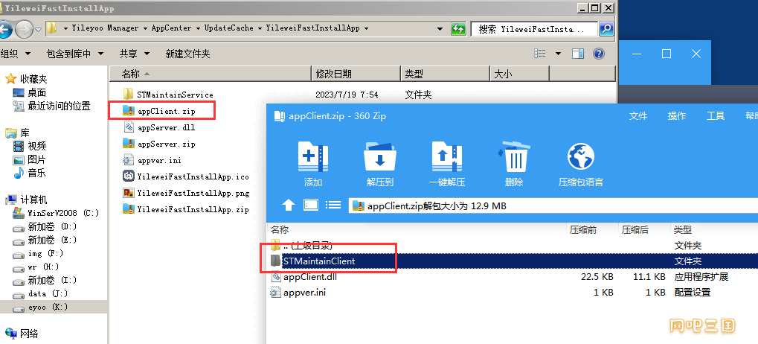Open 视频 library in navigation pane

click(30, 146)
